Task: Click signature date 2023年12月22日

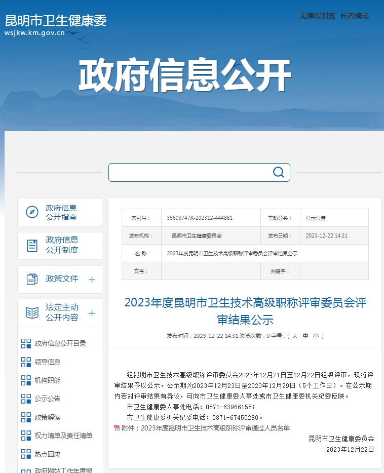Action: 350,450
